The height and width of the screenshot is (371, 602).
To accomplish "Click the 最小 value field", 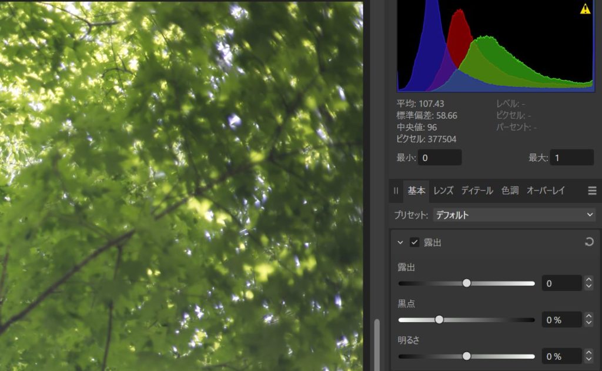I will click(x=440, y=158).
